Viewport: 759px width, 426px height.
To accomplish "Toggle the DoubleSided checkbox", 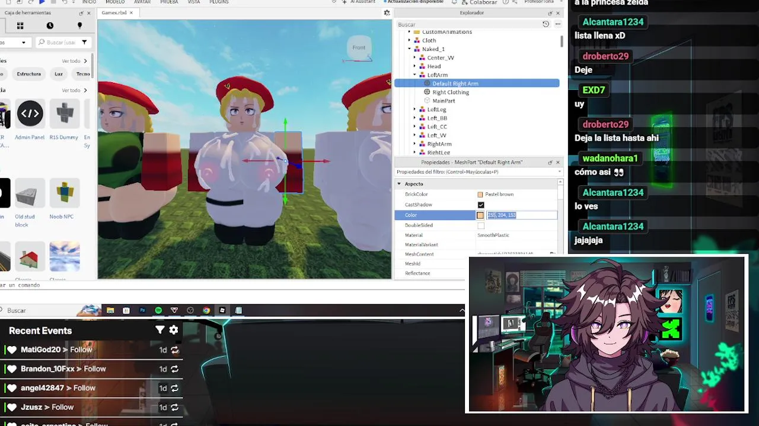I will pyautogui.click(x=481, y=225).
